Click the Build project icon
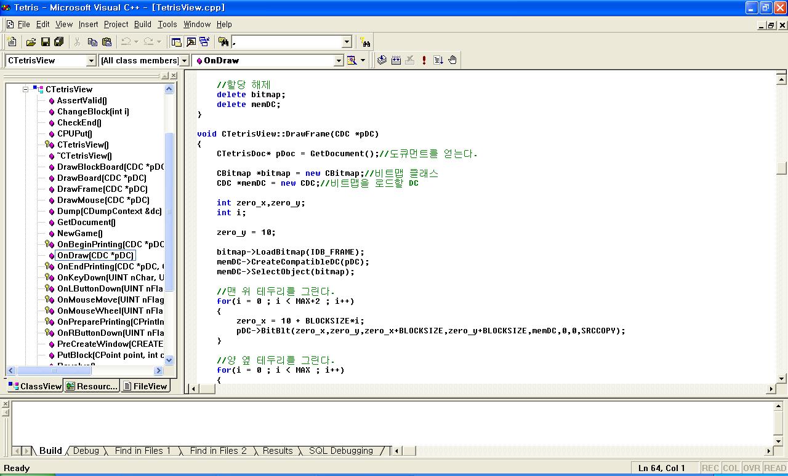The width and height of the screenshot is (788, 476). click(x=396, y=60)
